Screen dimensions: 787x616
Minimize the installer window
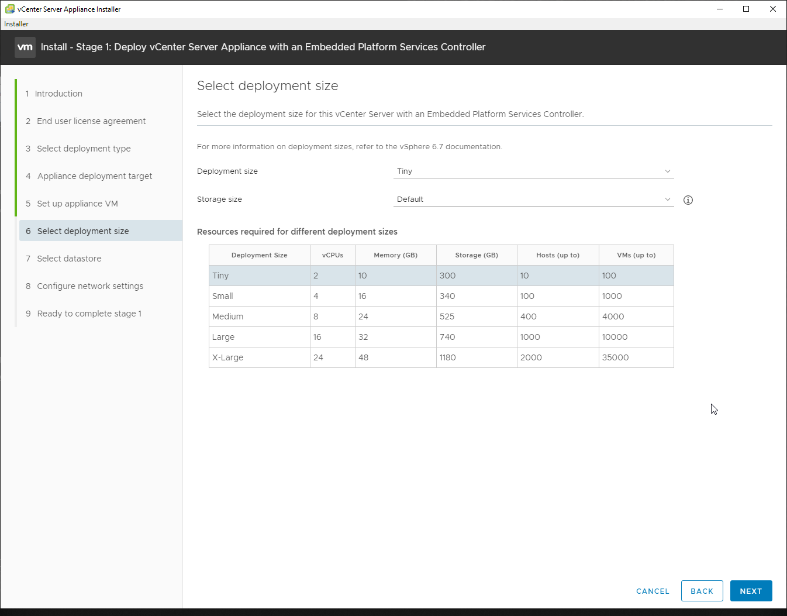[720, 9]
